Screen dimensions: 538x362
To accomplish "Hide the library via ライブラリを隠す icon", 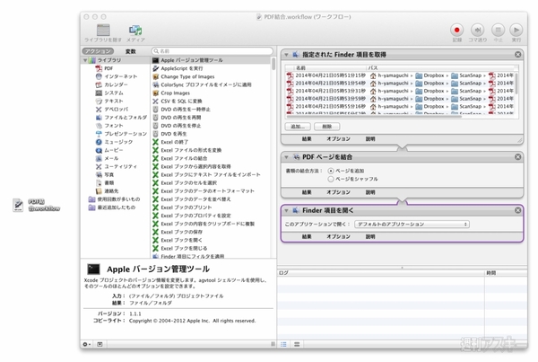I will pyautogui.click(x=103, y=31).
